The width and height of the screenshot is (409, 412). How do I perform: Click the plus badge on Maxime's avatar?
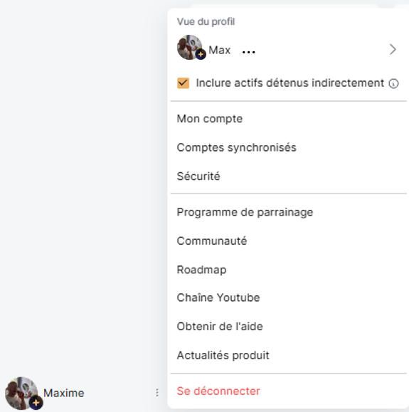pyautogui.click(x=36, y=402)
